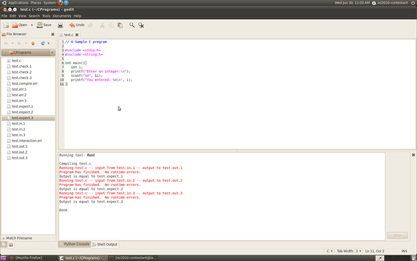Save the current file with the Save button
417x261 pixels.
click(44, 25)
